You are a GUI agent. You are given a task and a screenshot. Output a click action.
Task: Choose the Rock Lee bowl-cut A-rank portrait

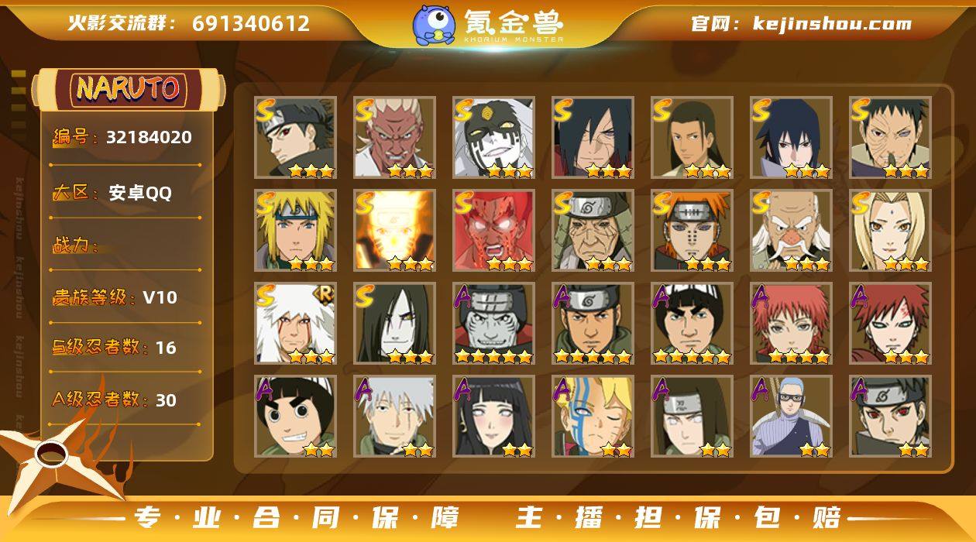(x=296, y=417)
